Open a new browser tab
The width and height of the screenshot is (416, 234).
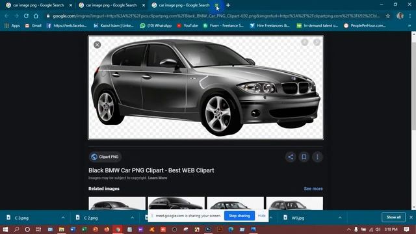(x=228, y=5)
